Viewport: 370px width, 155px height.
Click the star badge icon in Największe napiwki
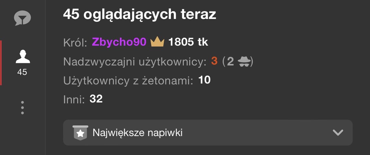tap(80, 133)
